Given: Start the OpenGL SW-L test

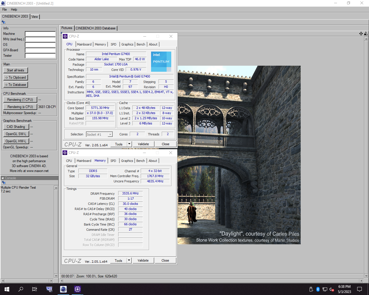Looking at the screenshot, I should (16, 134).
